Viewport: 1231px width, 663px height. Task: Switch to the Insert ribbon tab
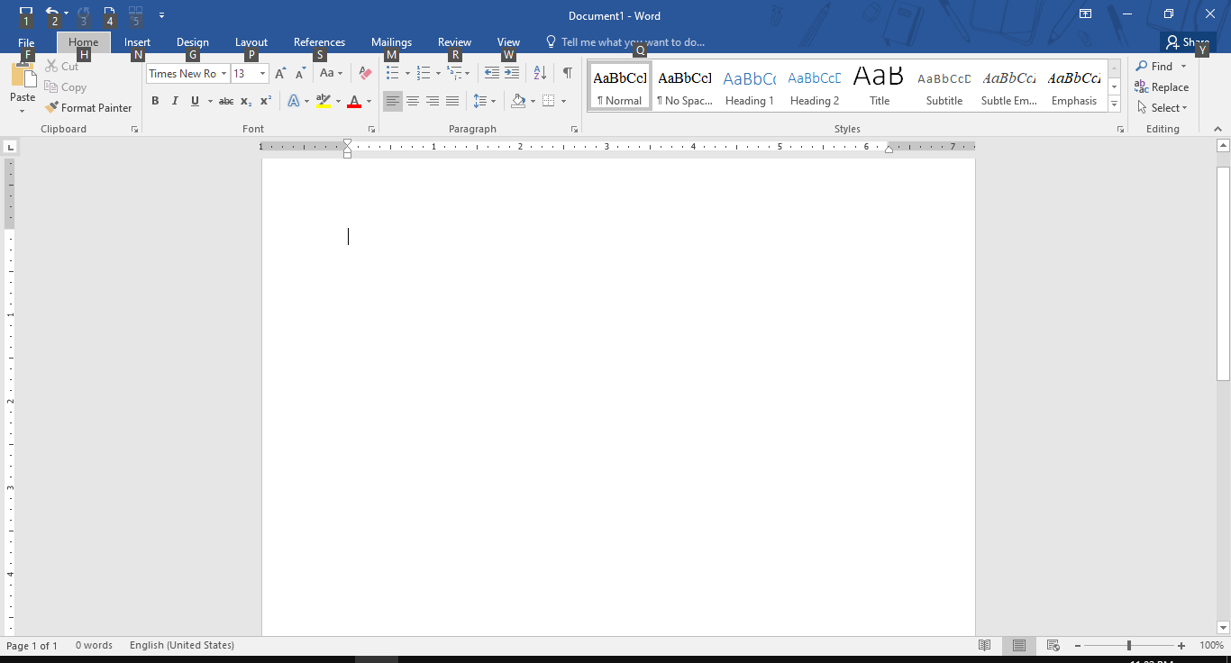137,42
